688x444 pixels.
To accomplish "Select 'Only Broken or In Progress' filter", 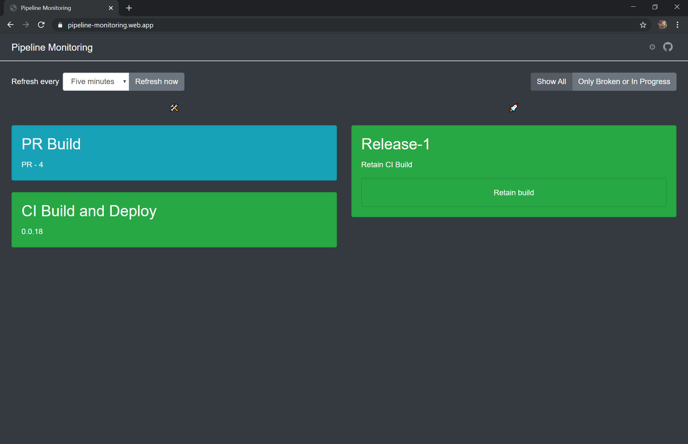I will [624, 81].
